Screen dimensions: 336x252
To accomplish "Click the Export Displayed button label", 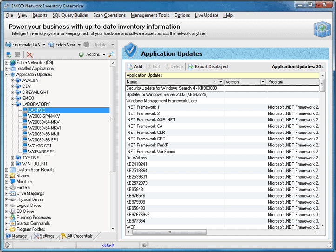I will pyautogui.click(x=211, y=67).
